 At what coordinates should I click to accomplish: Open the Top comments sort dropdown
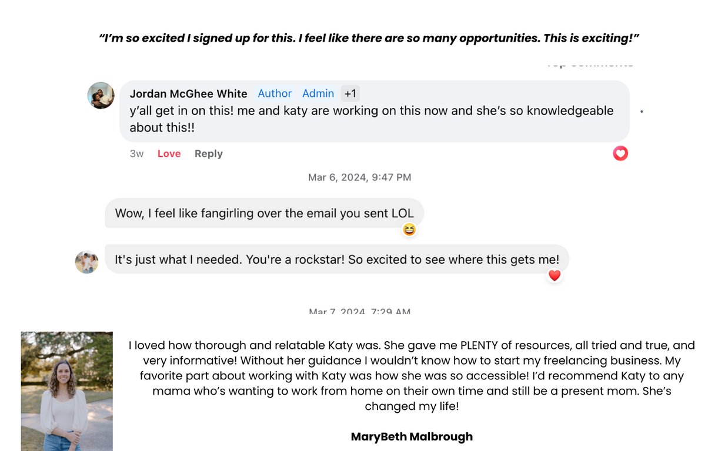click(x=590, y=64)
